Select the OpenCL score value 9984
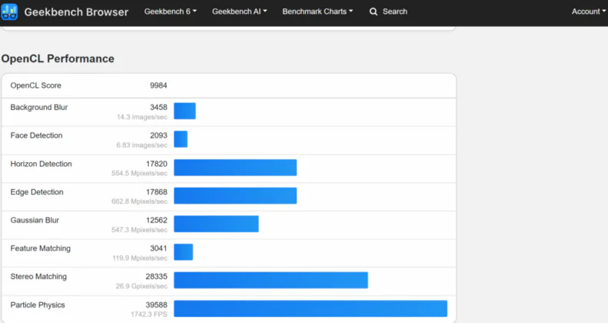The height and width of the screenshot is (323, 608). click(158, 85)
